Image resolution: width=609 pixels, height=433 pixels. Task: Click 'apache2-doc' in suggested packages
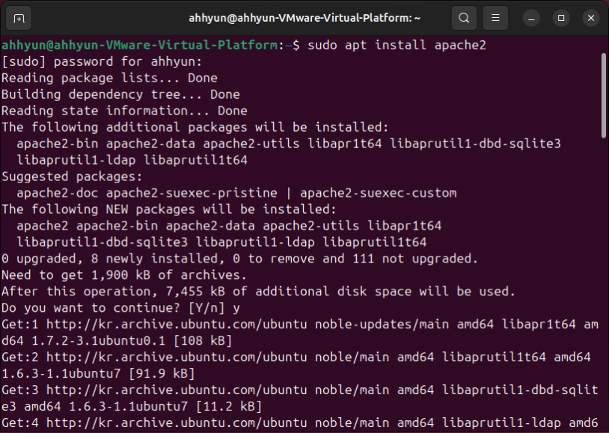tap(57, 193)
